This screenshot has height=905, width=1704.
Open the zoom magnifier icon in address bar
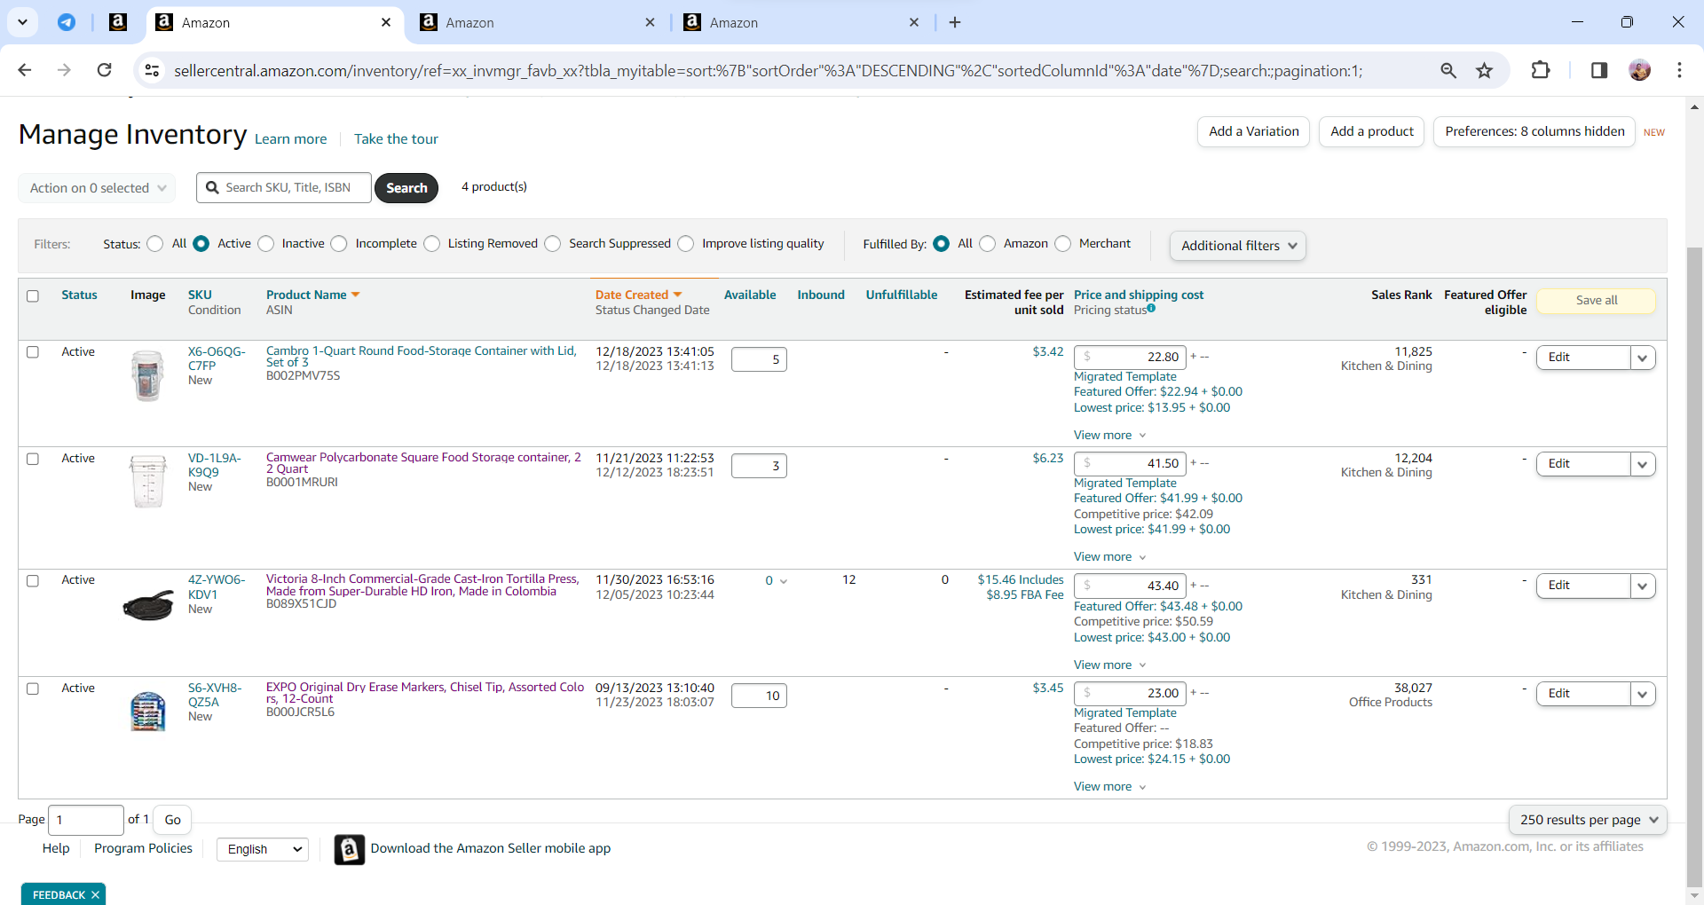tap(1448, 70)
